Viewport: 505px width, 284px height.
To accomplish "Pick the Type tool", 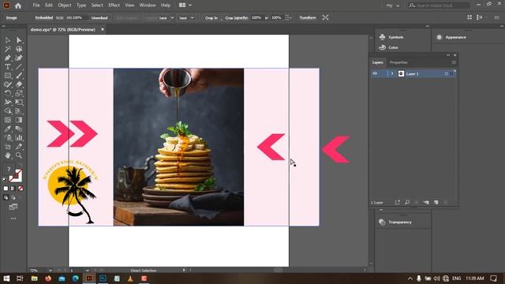I will pyautogui.click(x=8, y=67).
